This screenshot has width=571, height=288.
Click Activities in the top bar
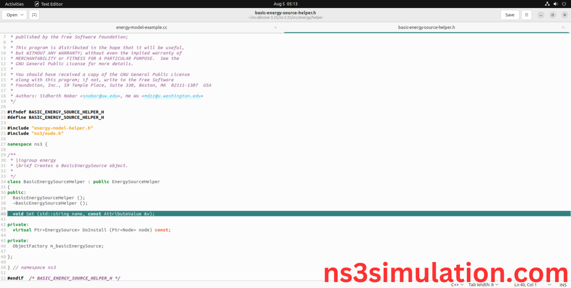point(14,4)
